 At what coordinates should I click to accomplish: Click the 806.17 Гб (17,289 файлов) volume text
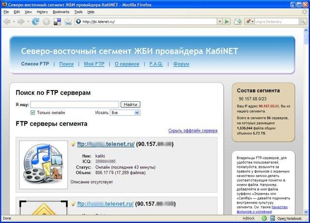[x=121, y=173]
